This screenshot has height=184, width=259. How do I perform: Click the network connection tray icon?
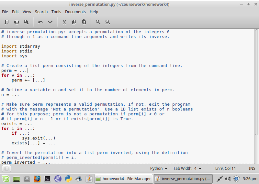pyautogui.click(x=220, y=179)
